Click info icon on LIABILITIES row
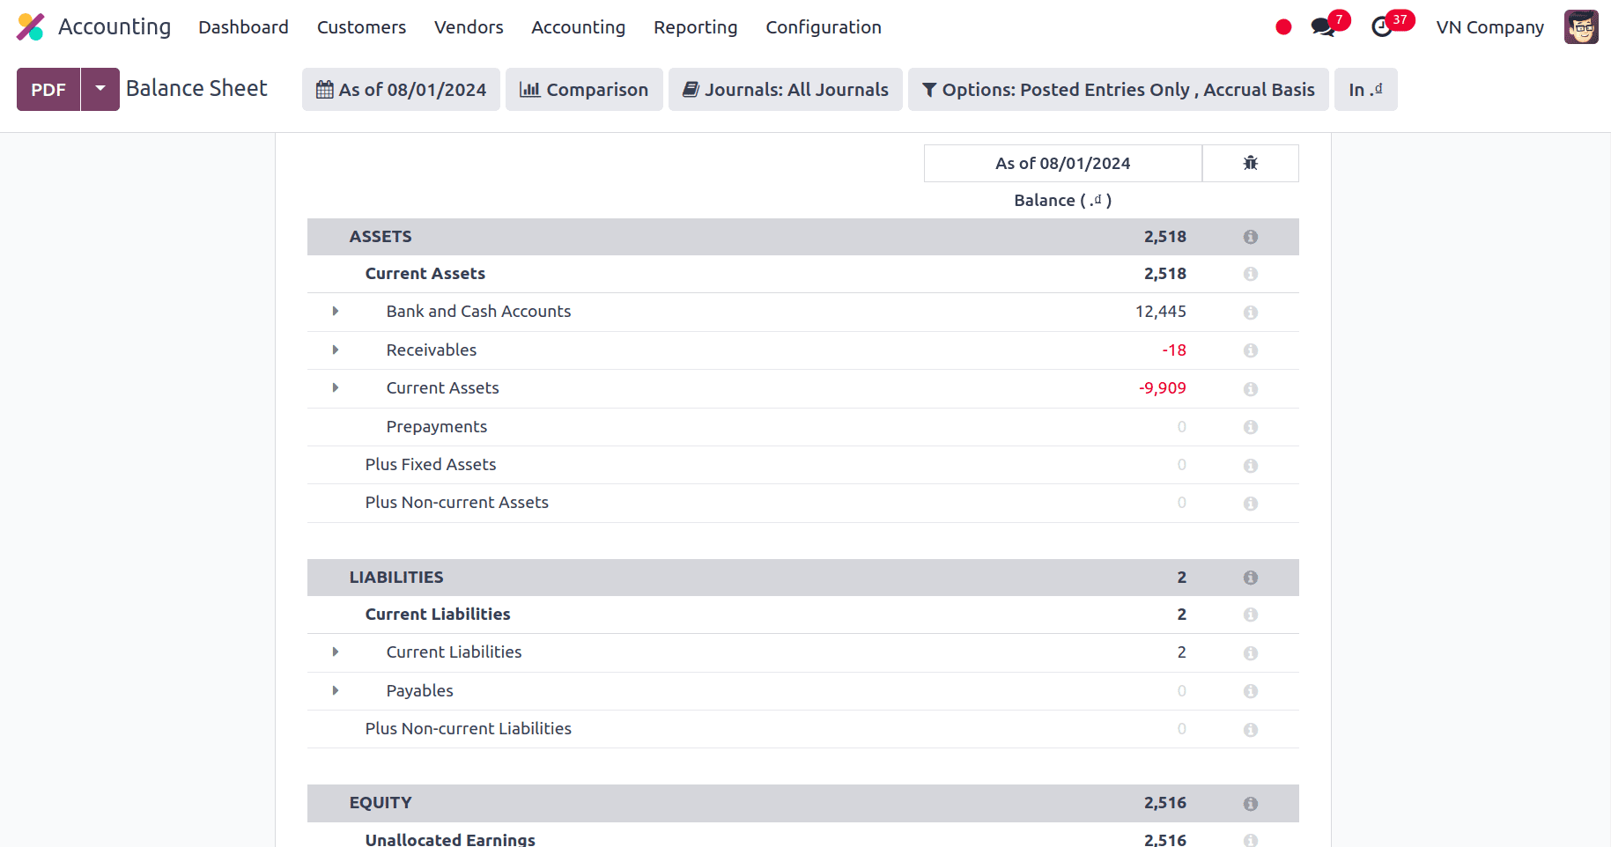 click(1250, 578)
